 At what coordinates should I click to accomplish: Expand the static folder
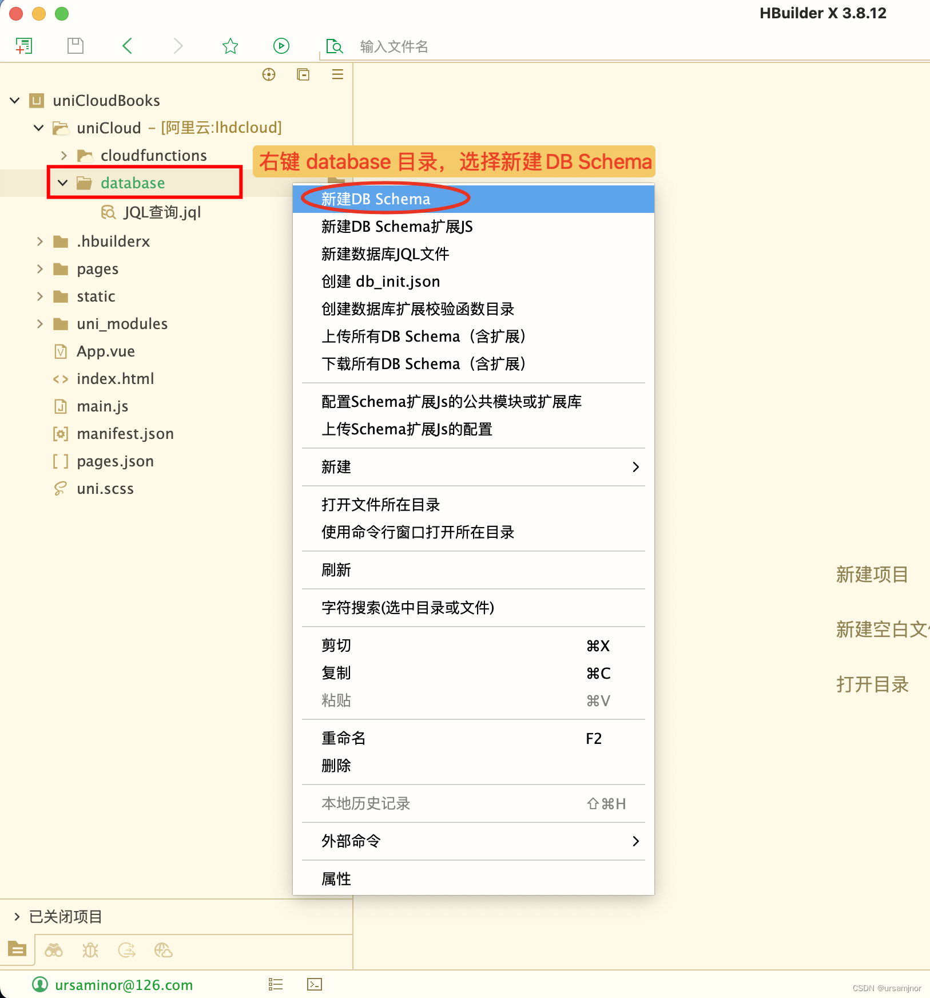[x=39, y=296]
